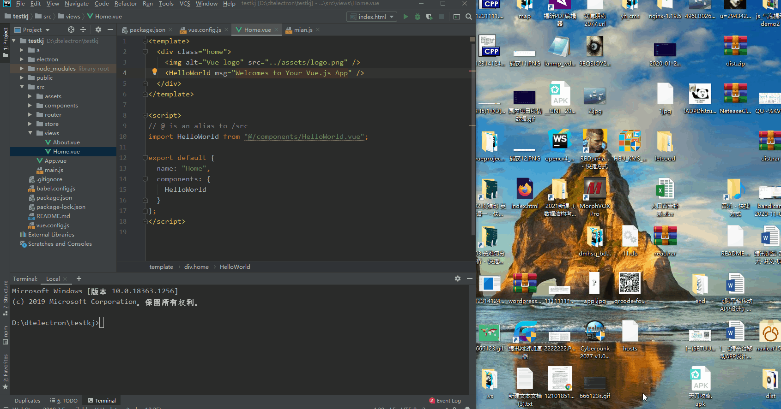Hide the Project tool window

(x=110, y=30)
